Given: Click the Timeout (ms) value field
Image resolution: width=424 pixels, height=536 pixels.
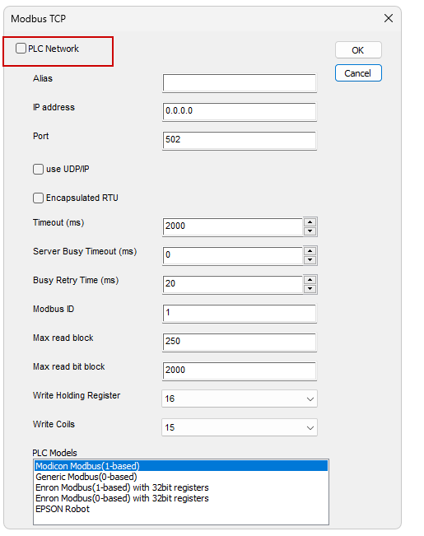Looking at the screenshot, I should (233, 226).
